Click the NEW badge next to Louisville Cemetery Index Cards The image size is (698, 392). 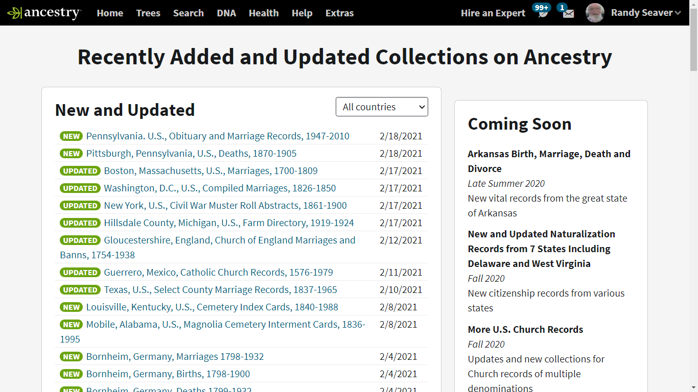(71, 307)
